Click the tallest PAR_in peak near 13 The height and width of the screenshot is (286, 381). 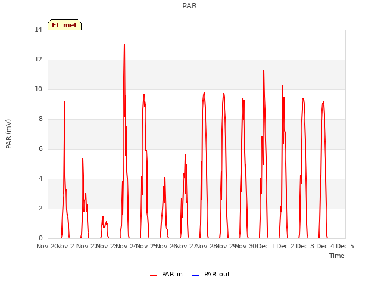coord(124,45)
